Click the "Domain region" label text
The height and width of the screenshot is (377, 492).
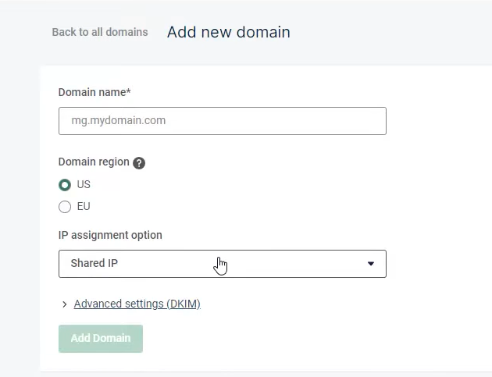(94, 162)
